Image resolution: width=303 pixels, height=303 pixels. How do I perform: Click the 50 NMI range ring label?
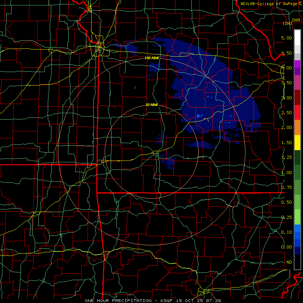[152, 105]
